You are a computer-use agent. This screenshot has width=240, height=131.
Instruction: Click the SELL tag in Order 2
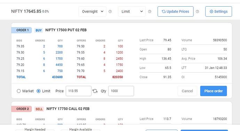point(39,109)
